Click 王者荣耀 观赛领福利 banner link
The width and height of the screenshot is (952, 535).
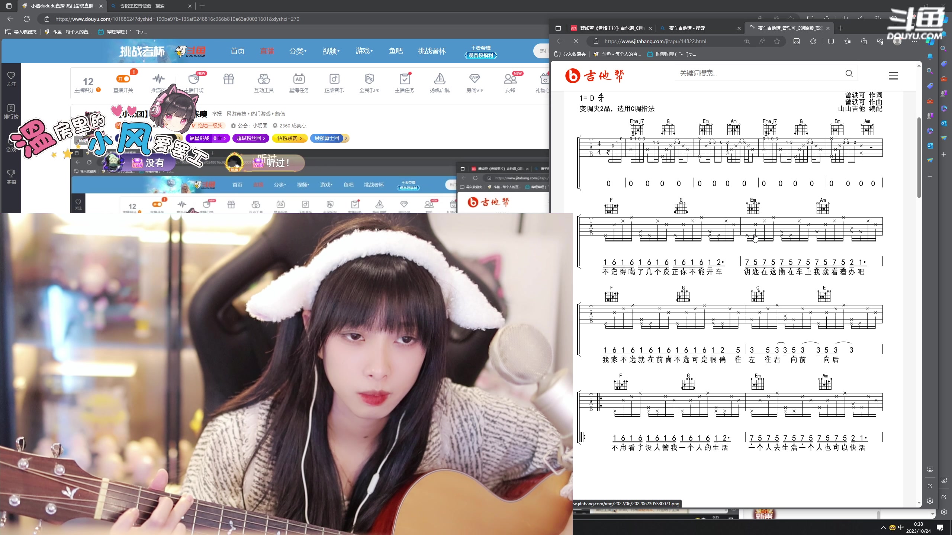coord(481,52)
